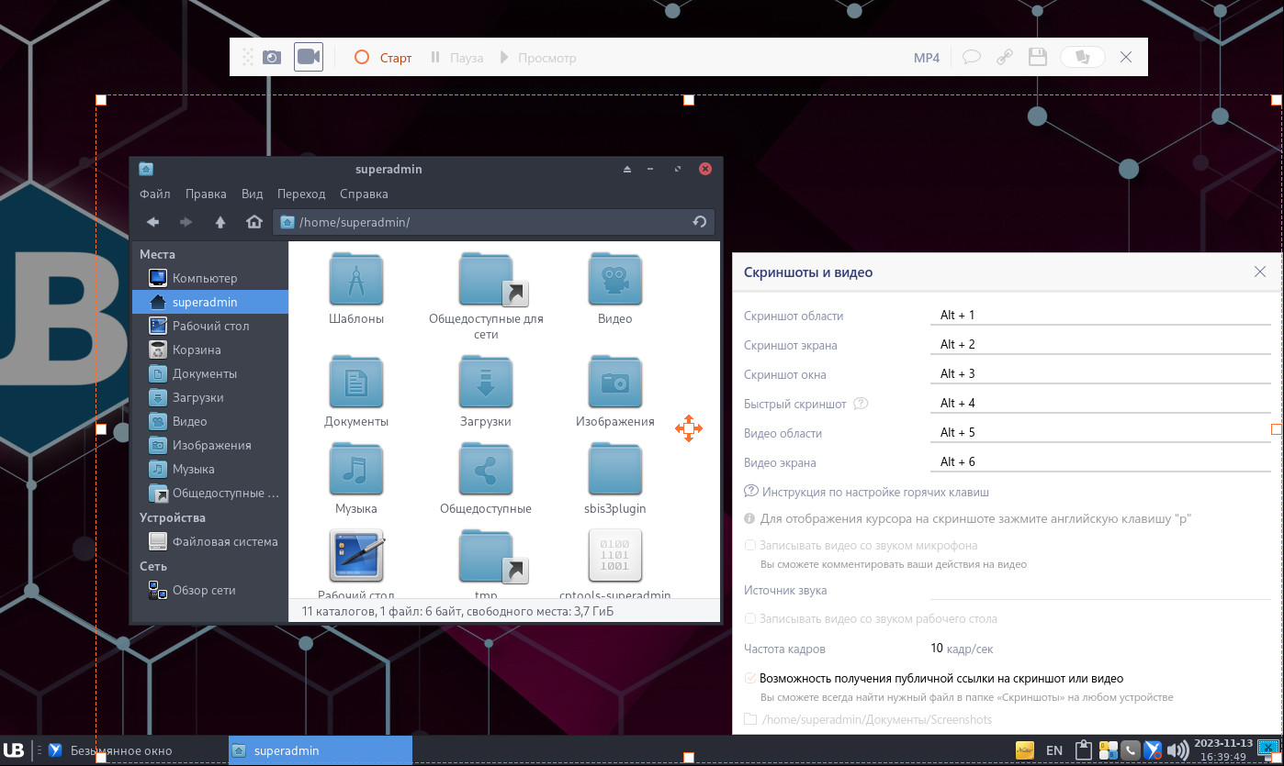1284x766 pixels.
Task: Open the MP4 format selector
Action: click(926, 58)
